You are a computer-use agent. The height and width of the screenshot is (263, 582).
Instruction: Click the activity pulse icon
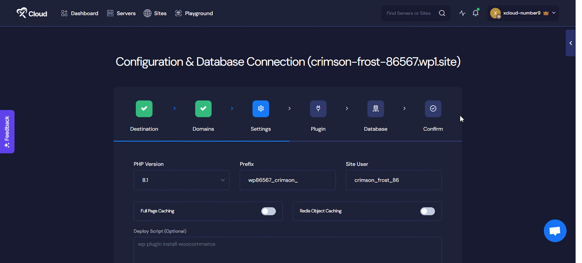[x=462, y=13]
